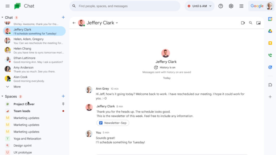The width and height of the screenshot is (276, 155).
Task: Click Jeffery Clark's avatar in the header
Action: (x=81, y=23)
